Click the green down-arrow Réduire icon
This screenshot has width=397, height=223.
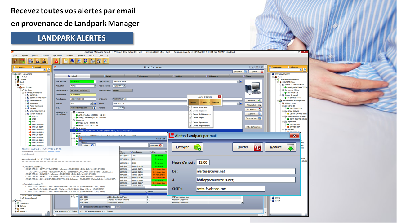[291, 147]
